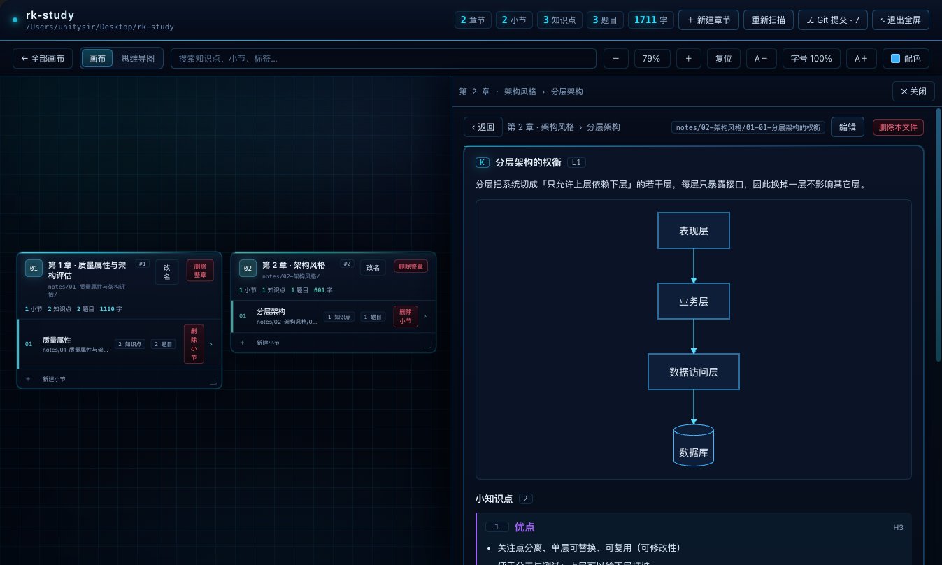Rename chapter 2 with 改名 button
The height and width of the screenshot is (565, 942).
point(373,267)
